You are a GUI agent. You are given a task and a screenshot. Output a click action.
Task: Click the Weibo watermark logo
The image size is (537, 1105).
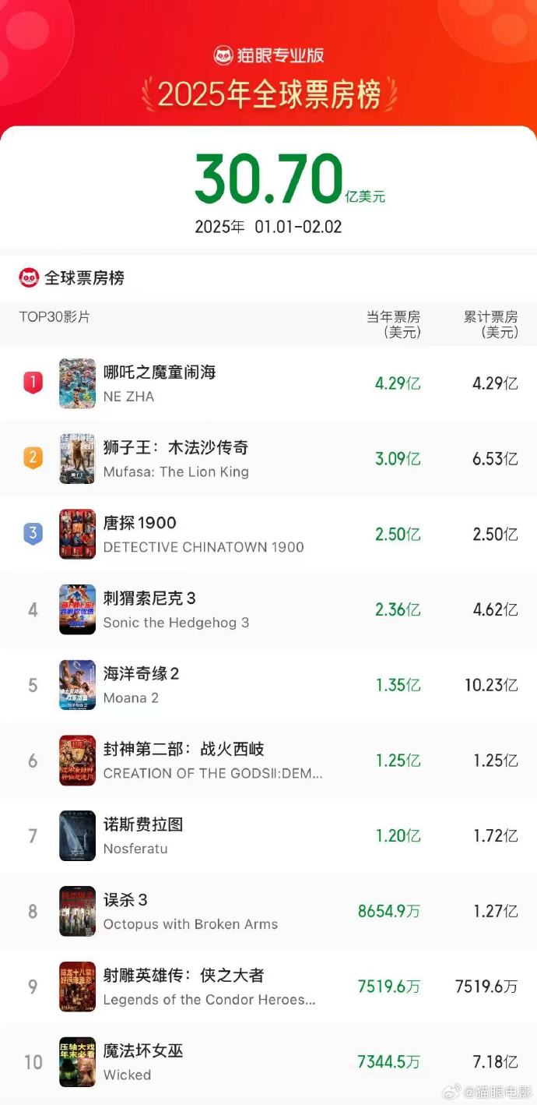point(451,1091)
